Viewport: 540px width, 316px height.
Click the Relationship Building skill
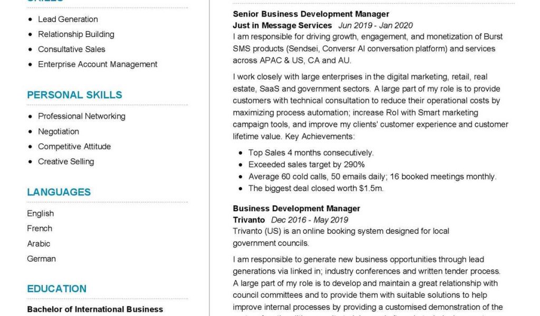[76, 34]
